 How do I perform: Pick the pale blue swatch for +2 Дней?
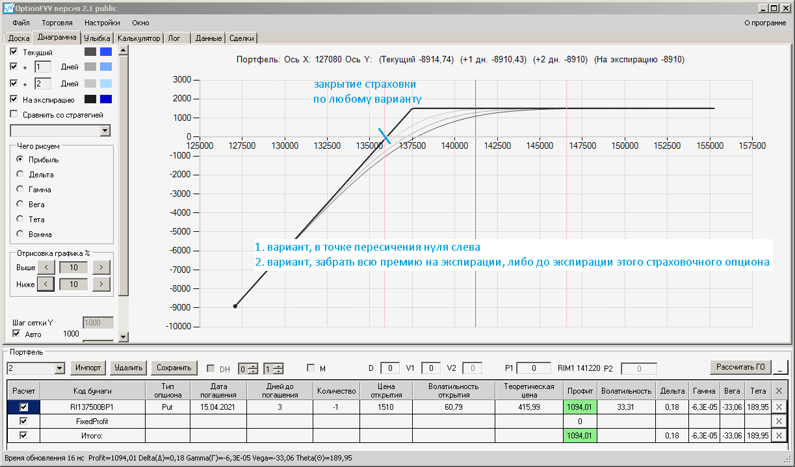[106, 83]
